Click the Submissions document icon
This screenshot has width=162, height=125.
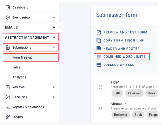(x=8, y=47)
